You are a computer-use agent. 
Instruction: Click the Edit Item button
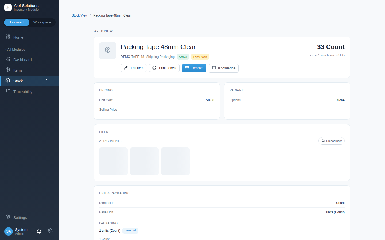click(x=134, y=68)
